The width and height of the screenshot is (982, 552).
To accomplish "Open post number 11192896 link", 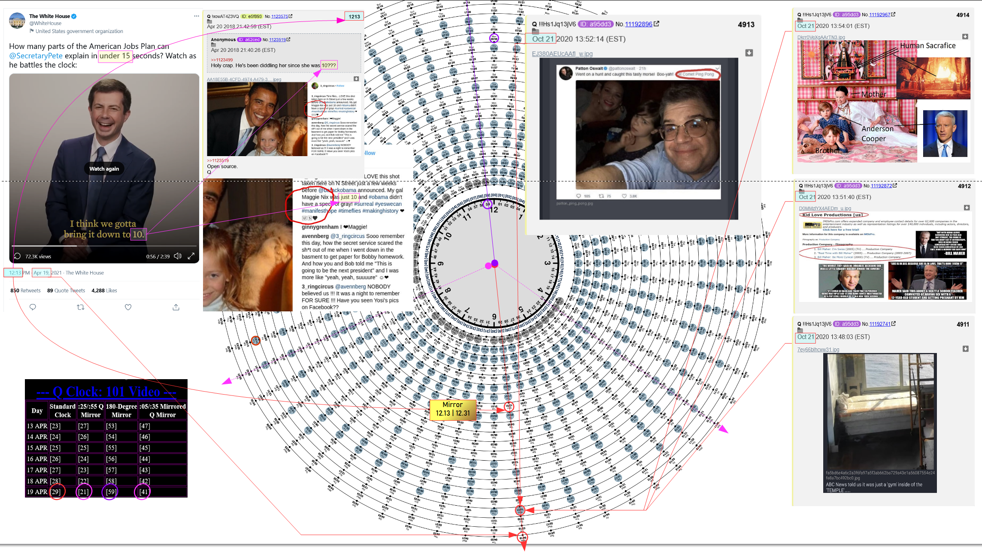I will 638,24.
